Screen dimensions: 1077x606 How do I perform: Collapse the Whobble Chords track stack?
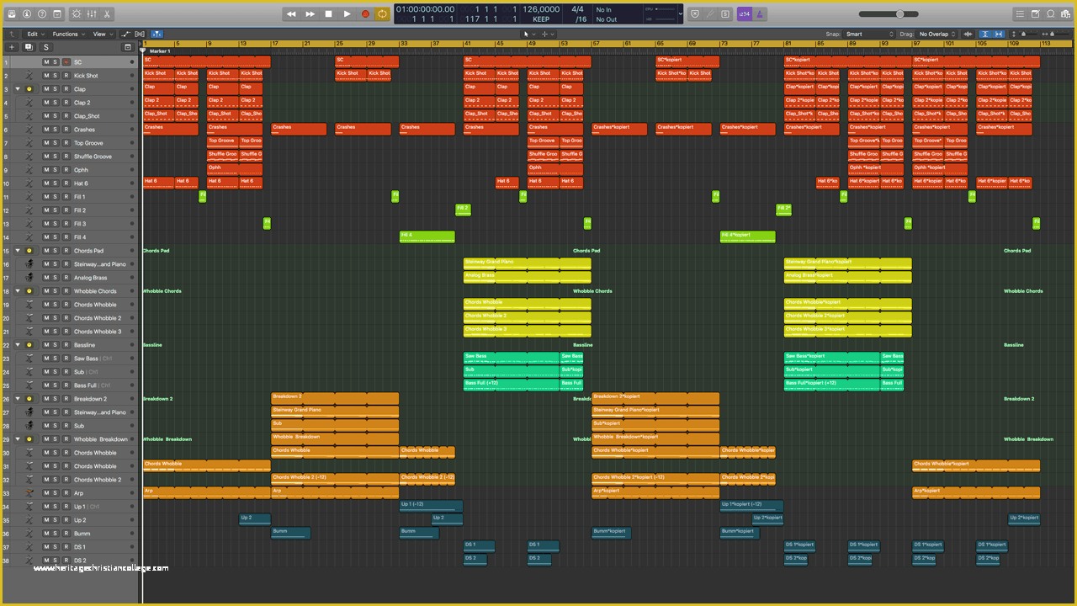click(17, 291)
